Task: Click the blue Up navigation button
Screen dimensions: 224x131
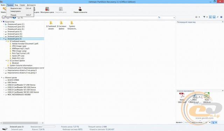Action: pyautogui.click(x=14, y=17)
